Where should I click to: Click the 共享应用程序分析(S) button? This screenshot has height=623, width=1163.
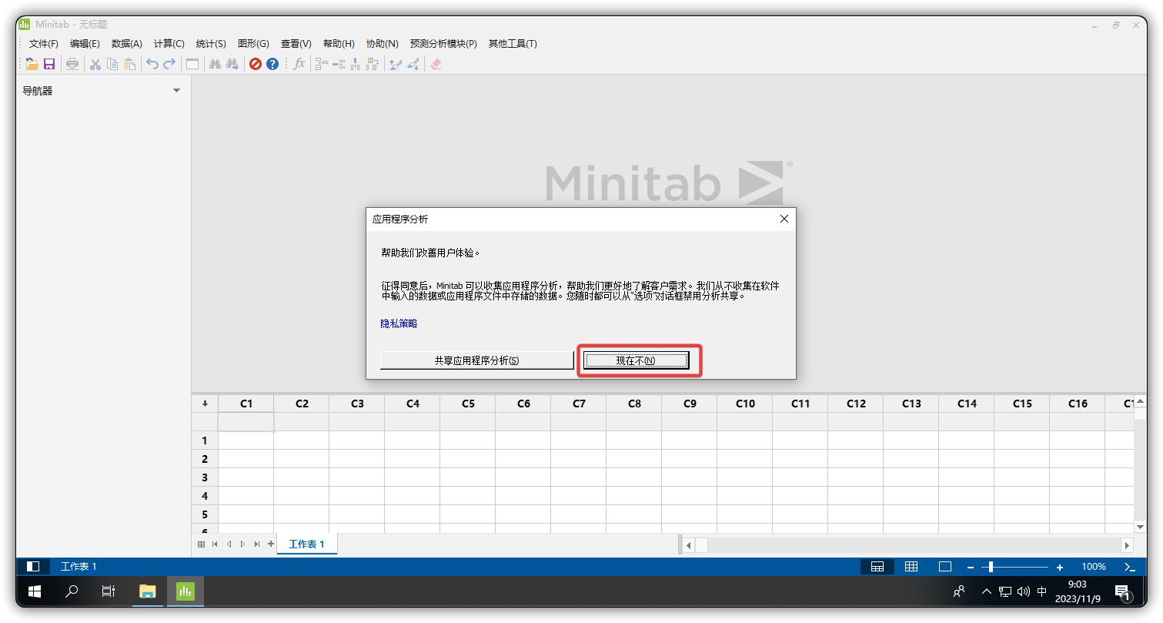tap(477, 360)
